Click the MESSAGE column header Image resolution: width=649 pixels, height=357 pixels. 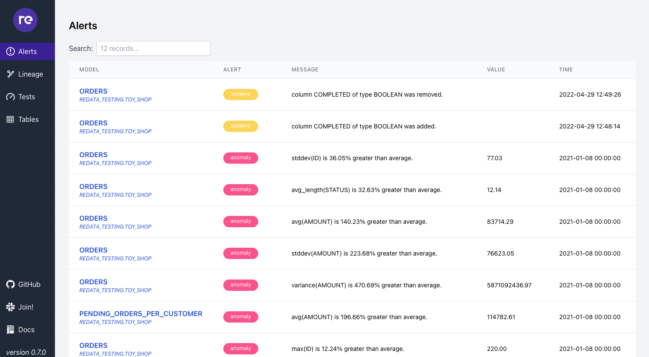tap(305, 70)
